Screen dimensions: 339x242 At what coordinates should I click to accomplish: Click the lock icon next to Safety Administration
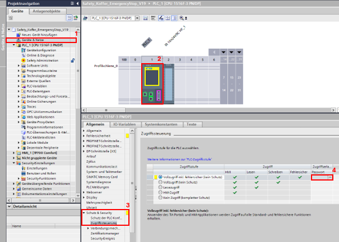[x=73, y=60]
